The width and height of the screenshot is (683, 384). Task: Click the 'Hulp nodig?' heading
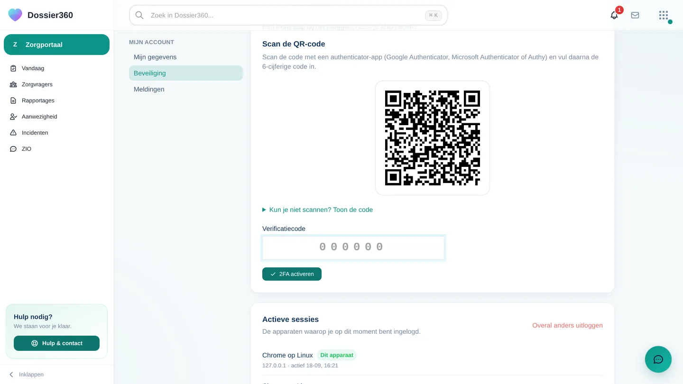click(x=33, y=317)
